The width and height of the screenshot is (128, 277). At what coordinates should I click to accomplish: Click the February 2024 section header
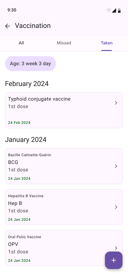click(27, 84)
